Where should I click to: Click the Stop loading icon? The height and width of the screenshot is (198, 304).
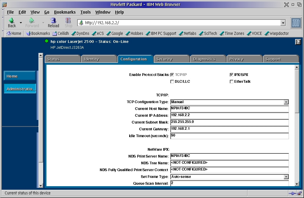(68, 20)
